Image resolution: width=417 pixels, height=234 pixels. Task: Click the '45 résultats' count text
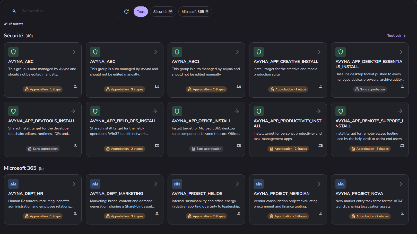[x=13, y=24]
